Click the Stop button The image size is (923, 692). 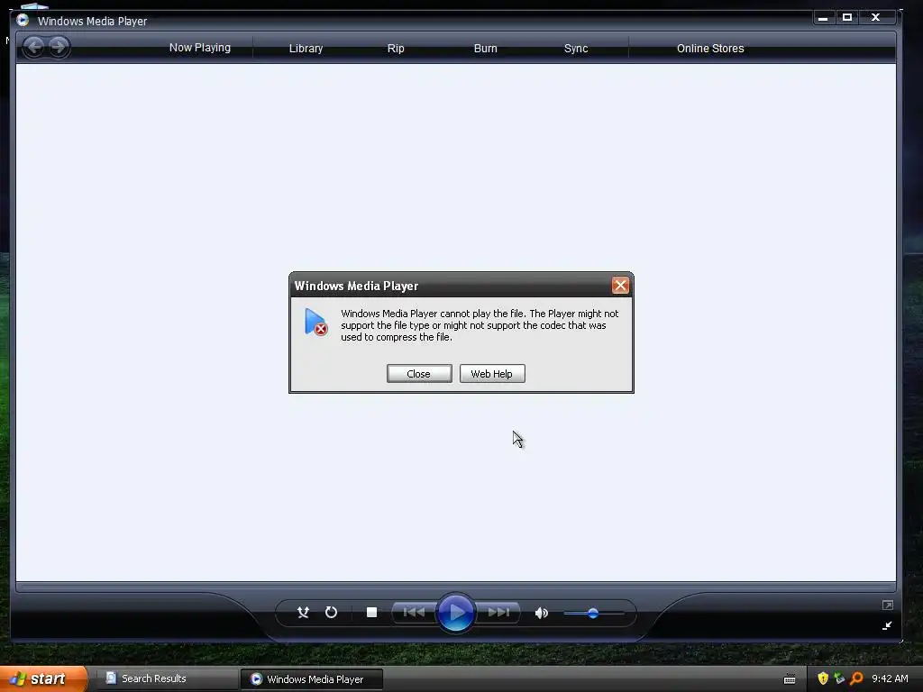click(x=371, y=613)
